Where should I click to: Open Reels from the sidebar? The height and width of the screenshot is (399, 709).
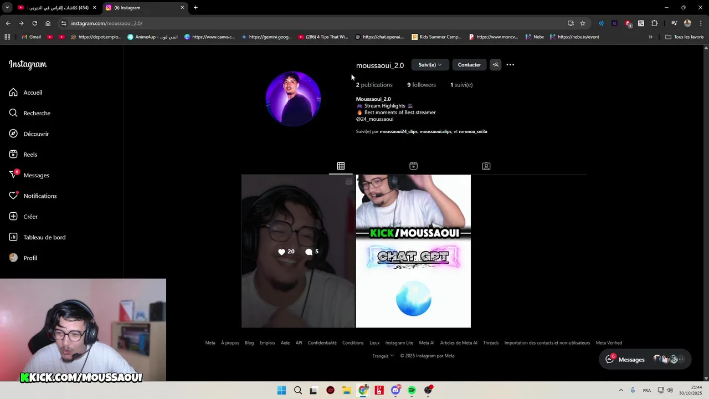23,155
